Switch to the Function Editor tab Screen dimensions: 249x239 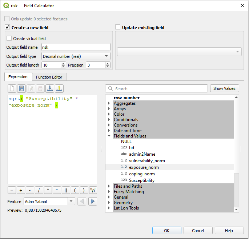[49, 77]
